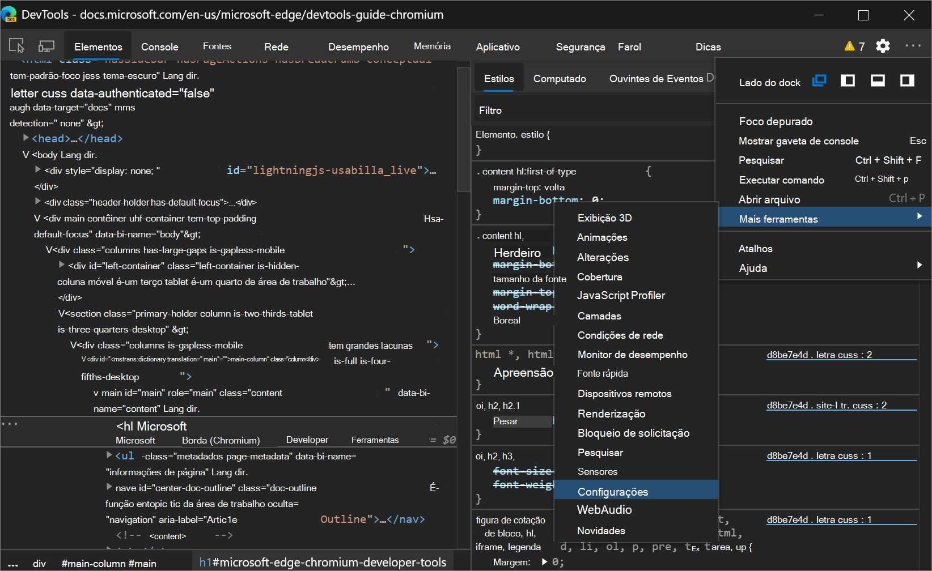
Task: Open the Desempenho tab
Action: point(358,46)
